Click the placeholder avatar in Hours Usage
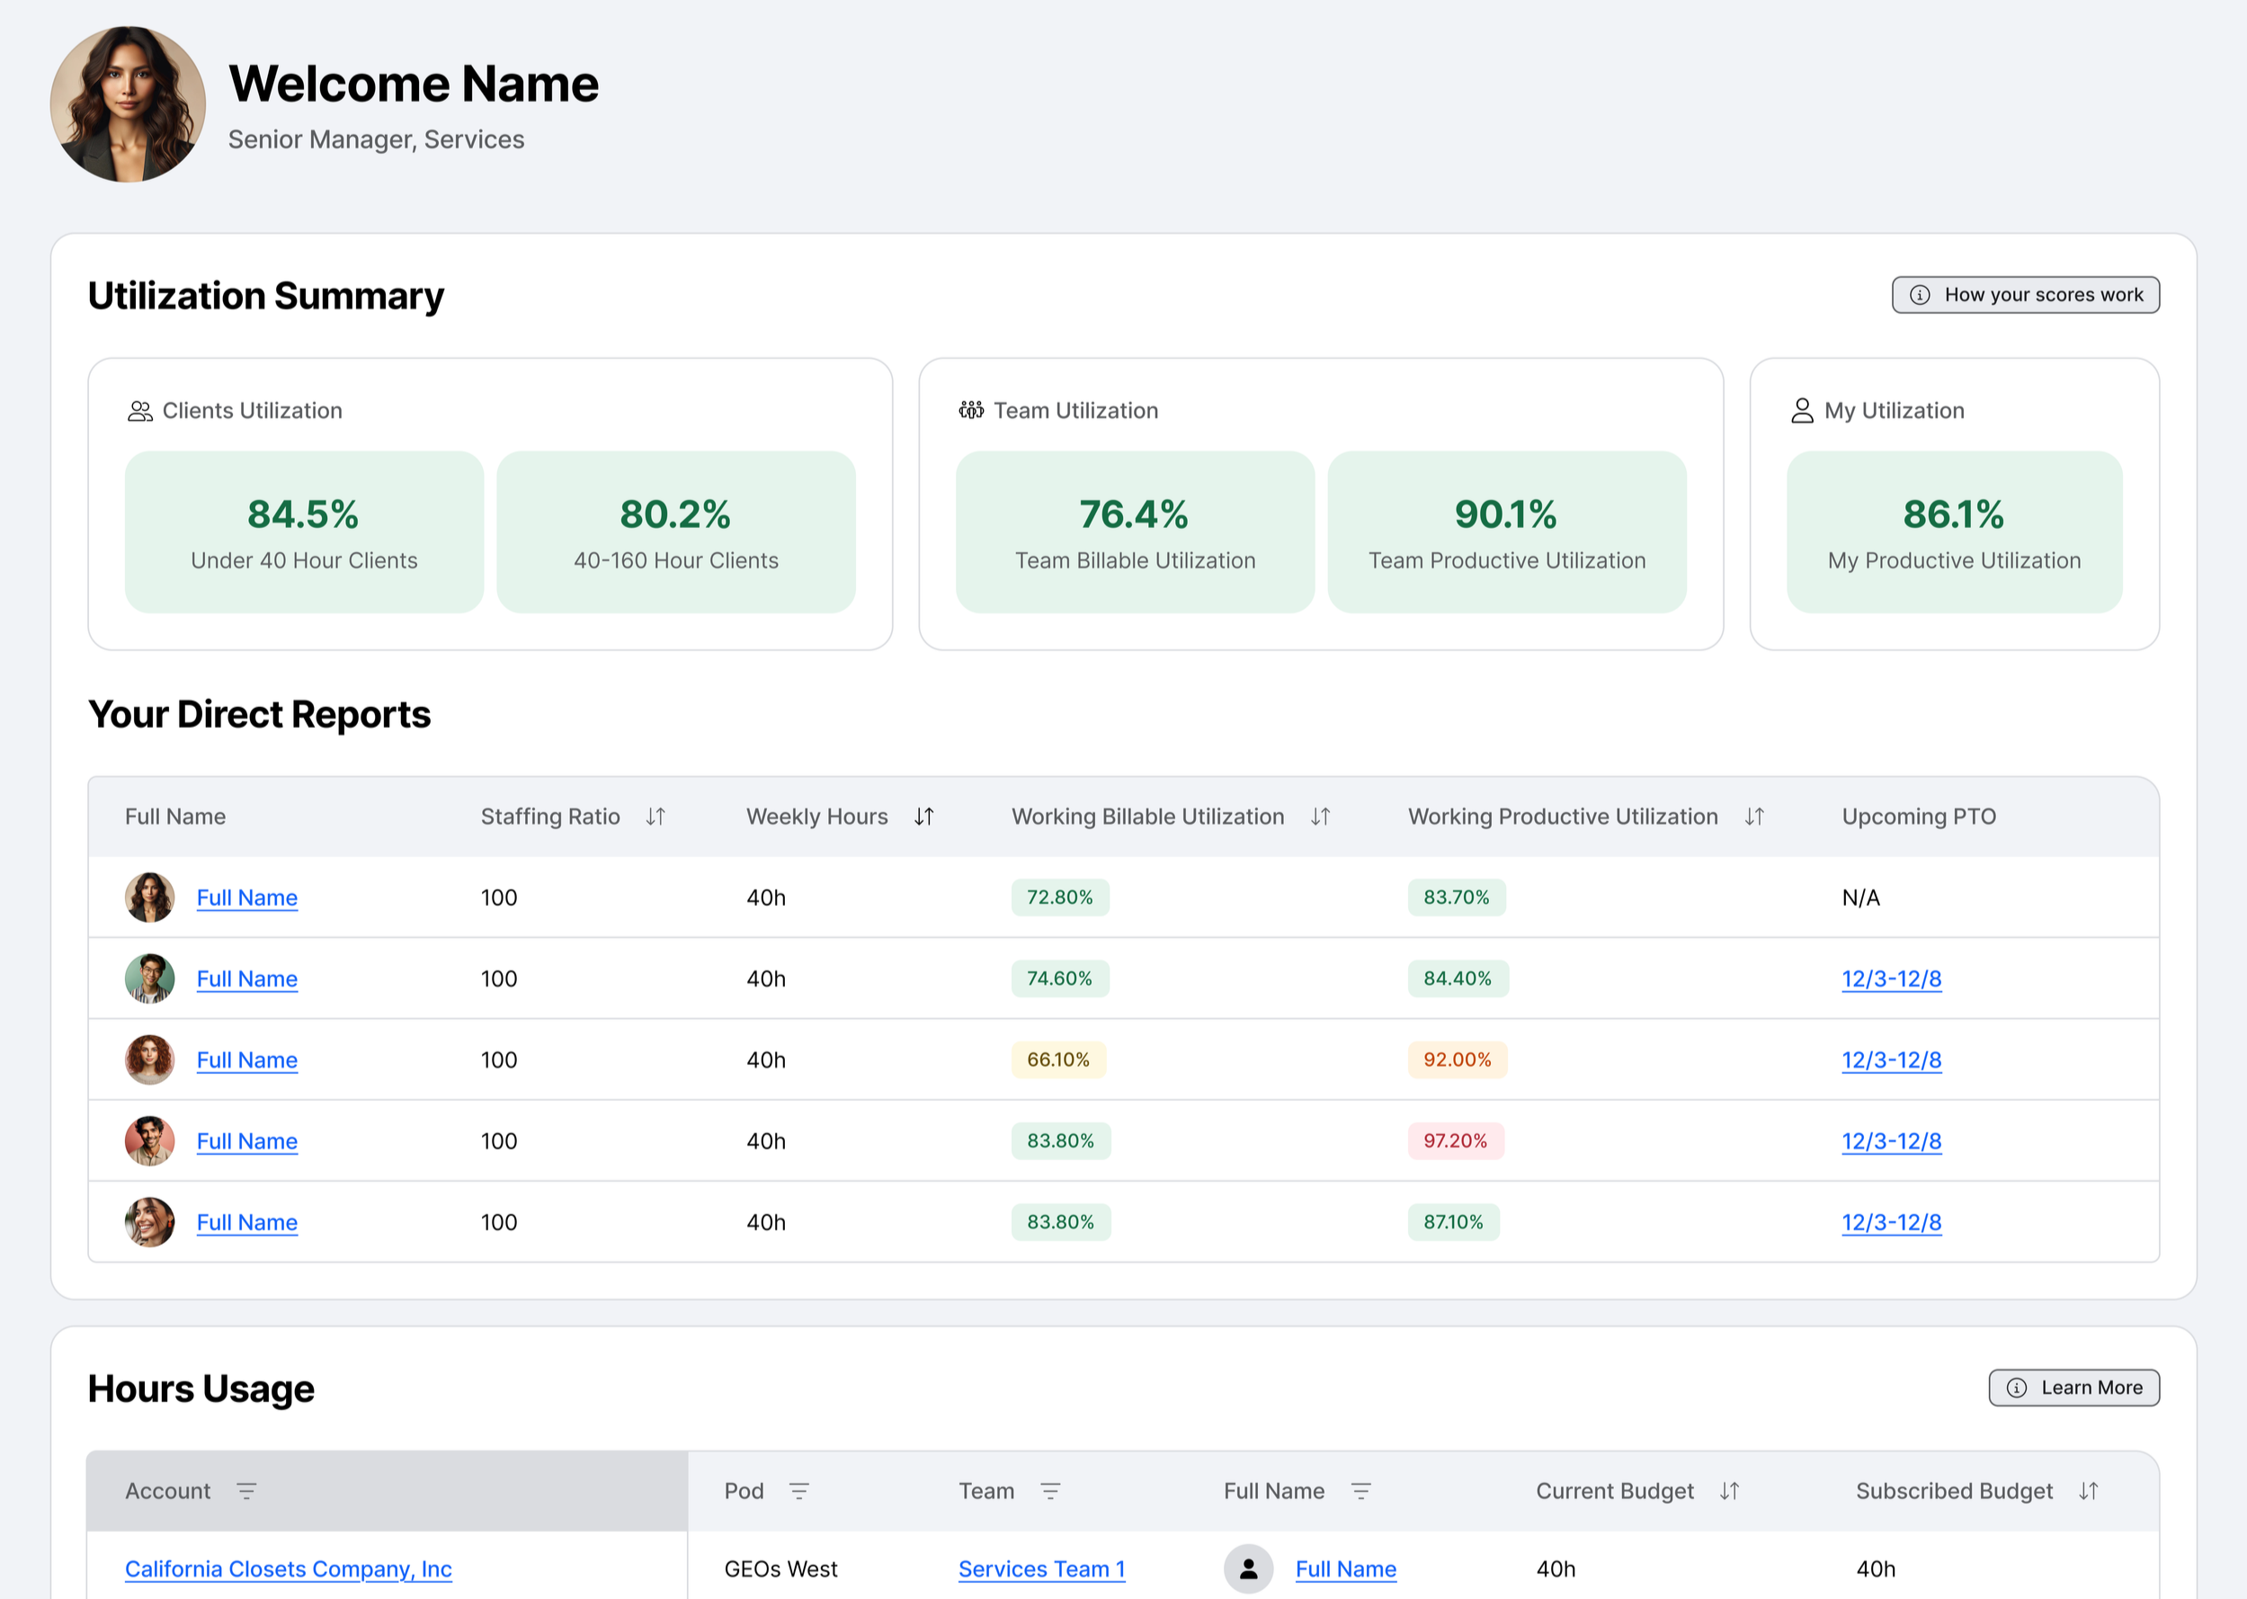 point(1248,1568)
